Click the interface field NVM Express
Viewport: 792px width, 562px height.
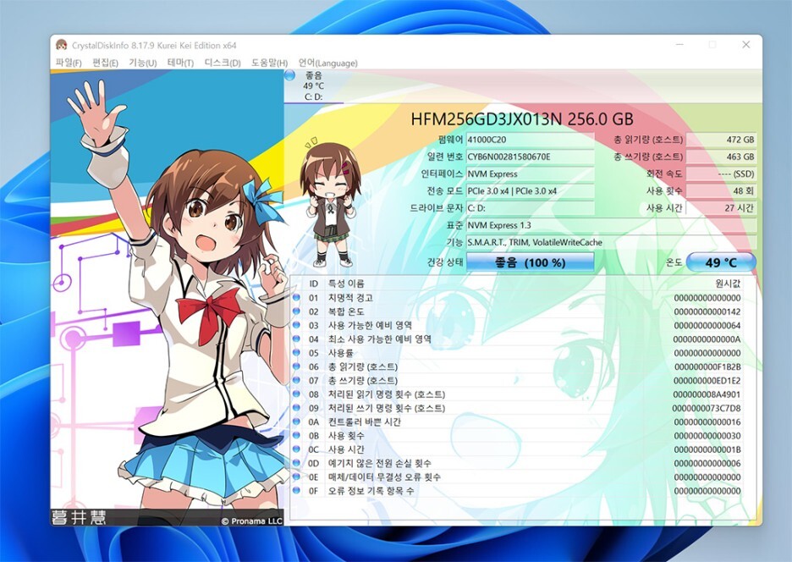[x=530, y=174]
